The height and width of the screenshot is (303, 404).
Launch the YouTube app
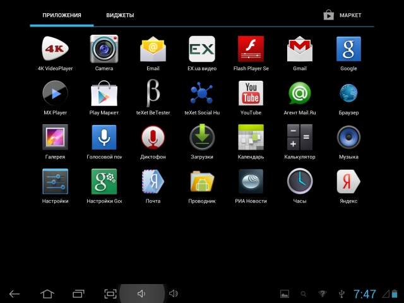[251, 93]
